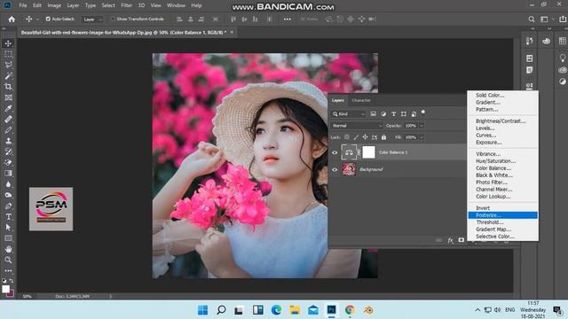
Task: Open Edit Toolbar three-dots at toolbox bottom
Action: pyautogui.click(x=8, y=270)
